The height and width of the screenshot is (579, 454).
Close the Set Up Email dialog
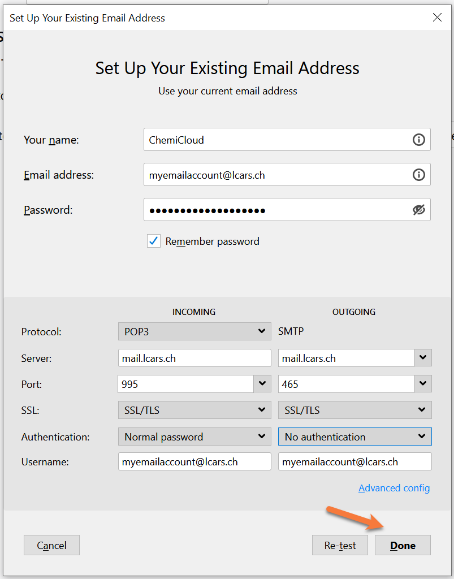437,18
